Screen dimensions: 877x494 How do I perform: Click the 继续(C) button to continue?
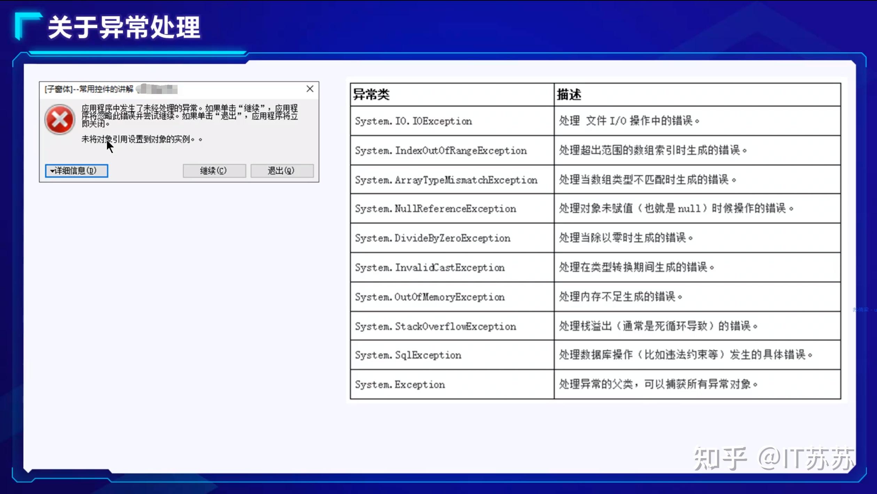coord(214,171)
